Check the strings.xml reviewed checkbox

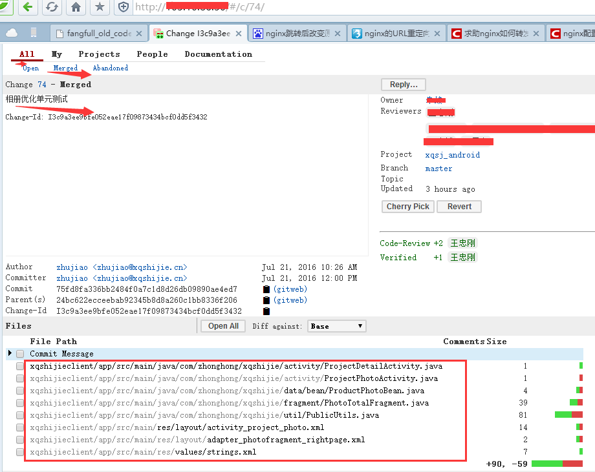pos(20,452)
